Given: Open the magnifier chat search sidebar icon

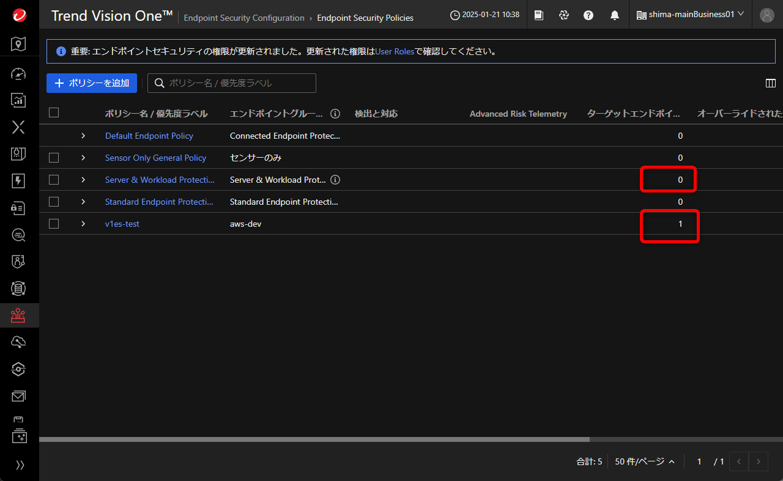Looking at the screenshot, I should tap(19, 235).
